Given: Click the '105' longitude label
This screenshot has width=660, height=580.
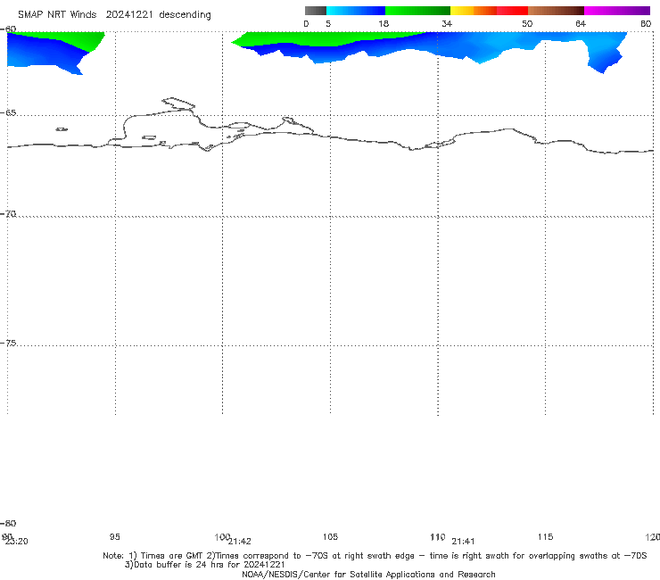Looking at the screenshot, I should click(x=330, y=536).
